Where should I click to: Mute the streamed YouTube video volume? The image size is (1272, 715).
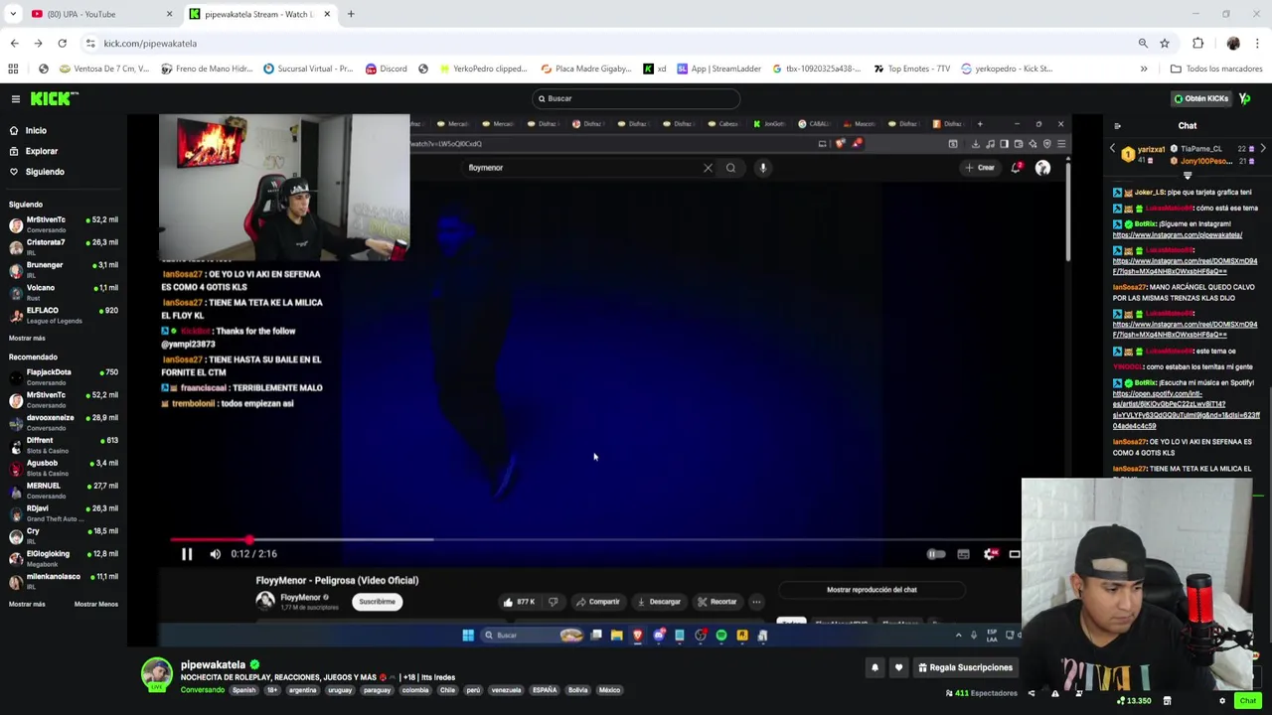(215, 554)
